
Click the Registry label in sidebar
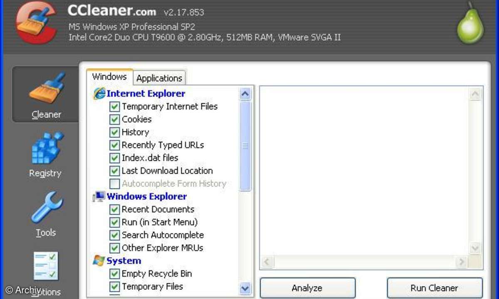(x=45, y=174)
